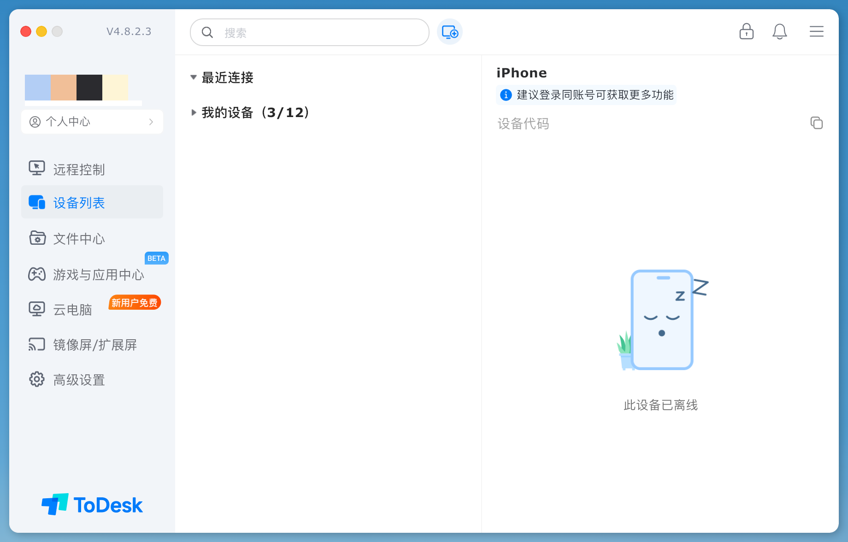Screen dimensions: 848x542
Task: Open the hamburger menu at top right
Action: 817,31
